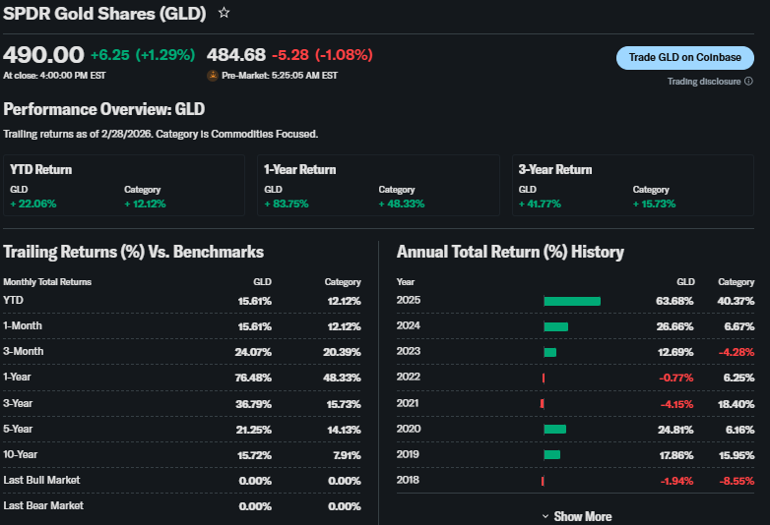Select the YTD Return card
This screenshot has width=770, height=525.
click(124, 185)
